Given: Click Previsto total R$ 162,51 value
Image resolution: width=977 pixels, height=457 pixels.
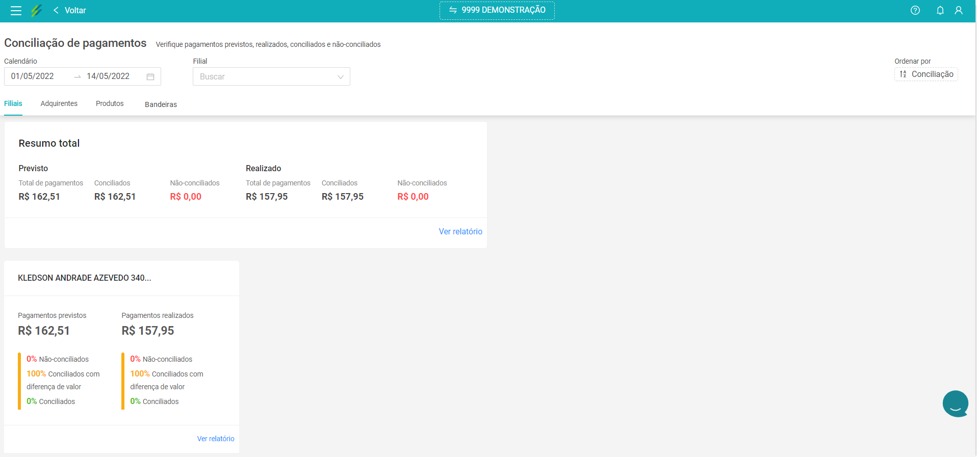Looking at the screenshot, I should (39, 197).
